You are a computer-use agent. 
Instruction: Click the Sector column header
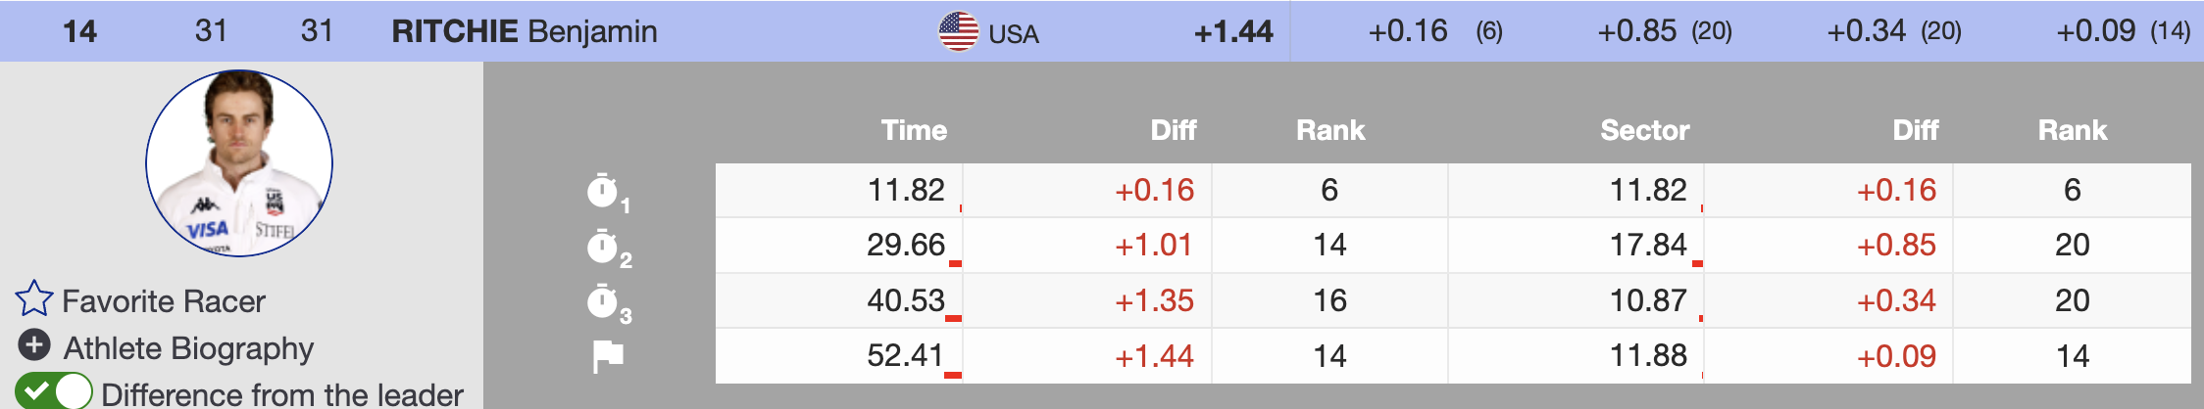(x=1644, y=130)
